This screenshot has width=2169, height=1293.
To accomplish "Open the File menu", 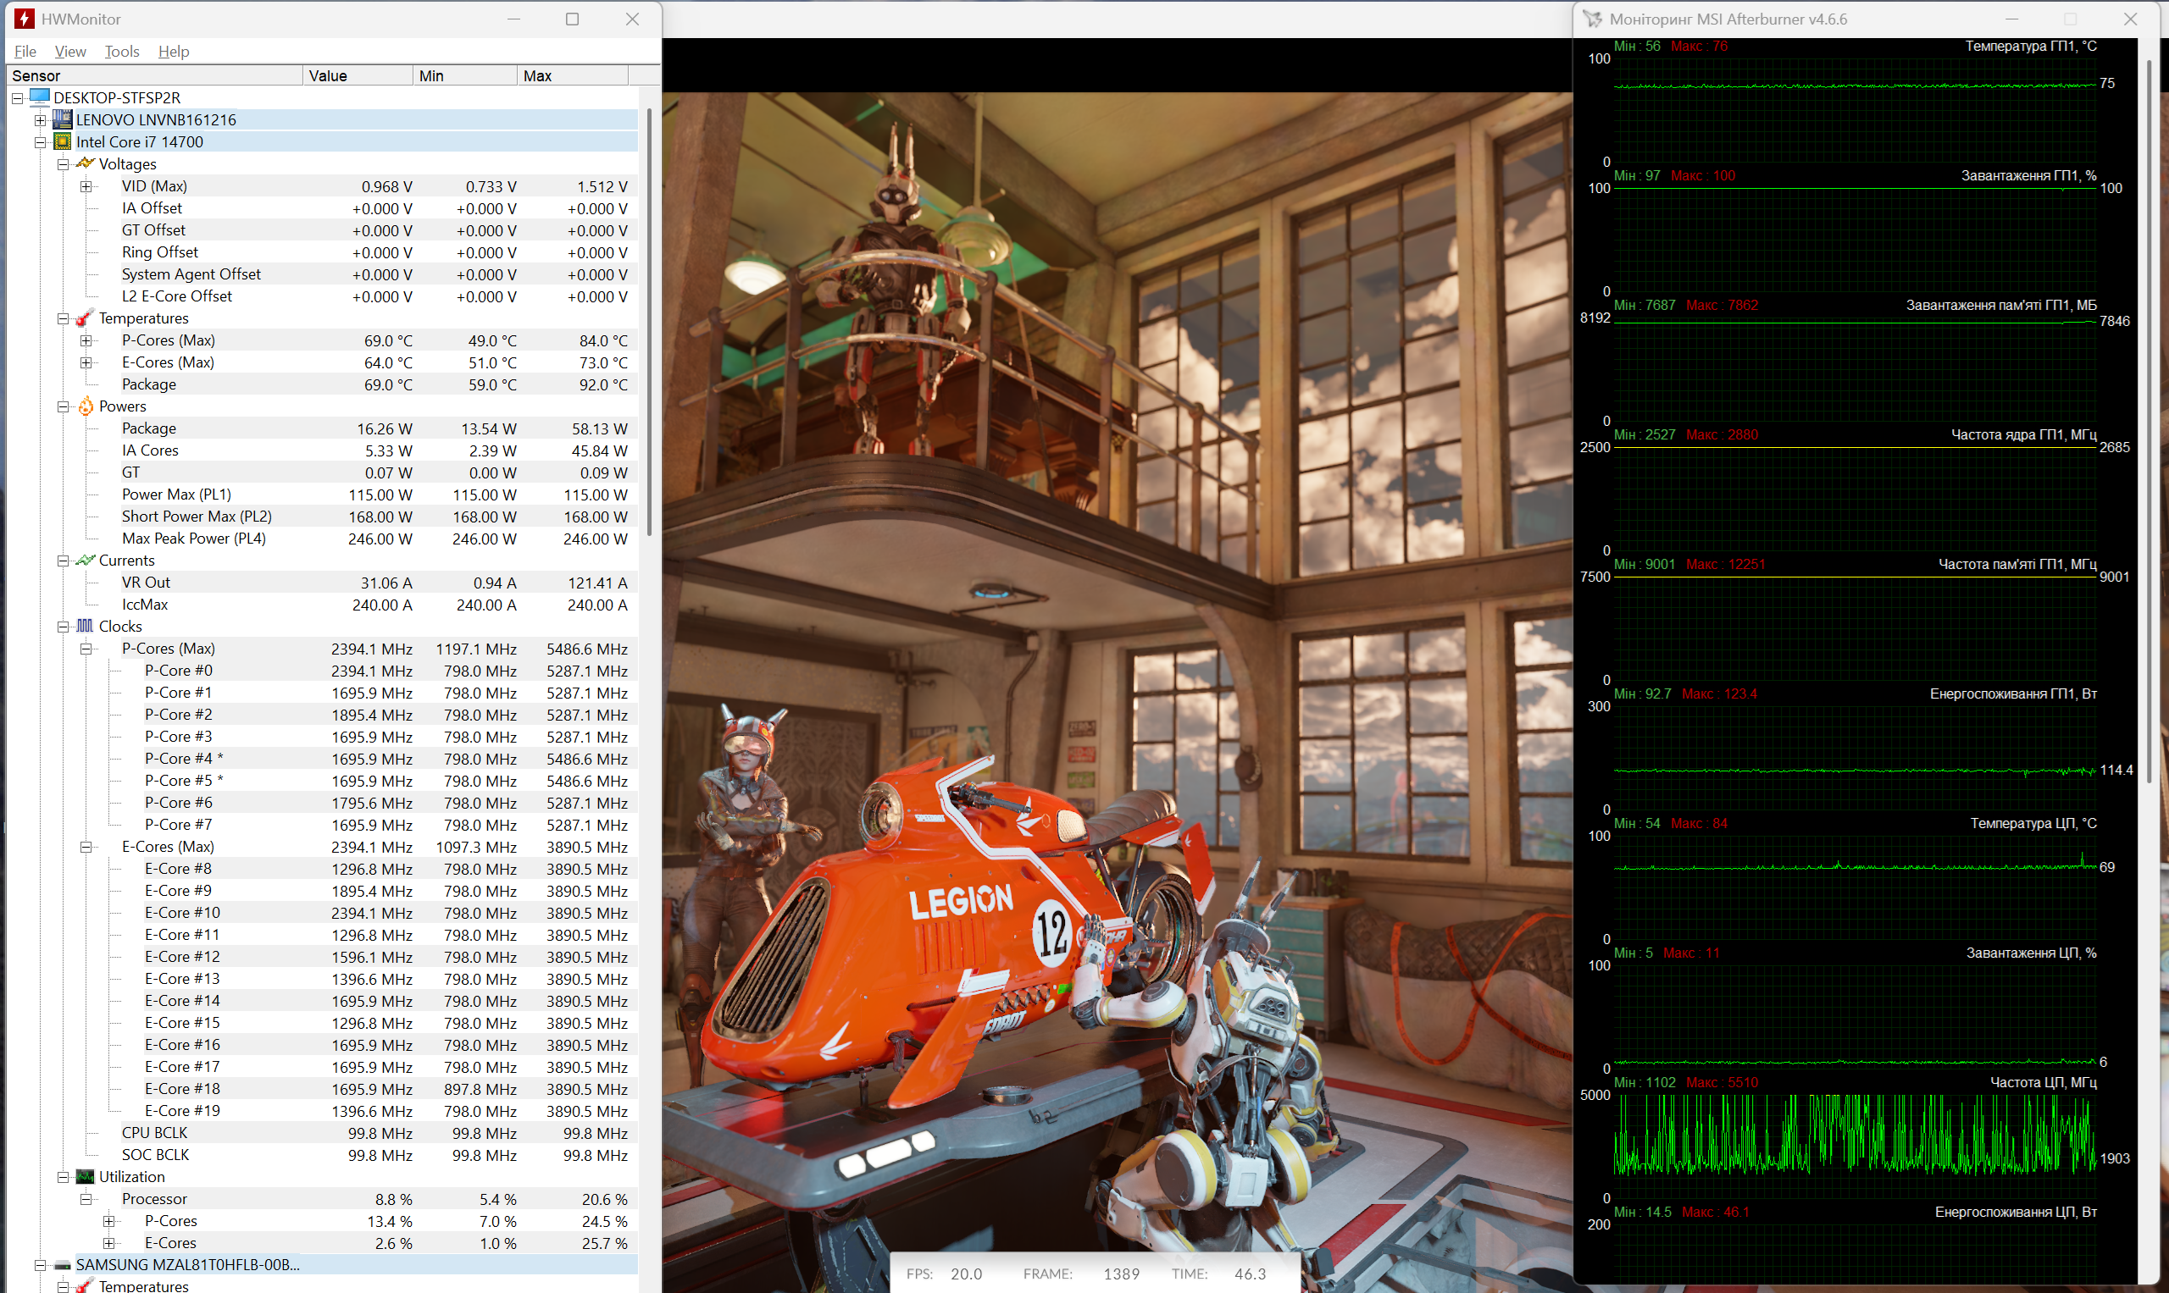I will [25, 52].
